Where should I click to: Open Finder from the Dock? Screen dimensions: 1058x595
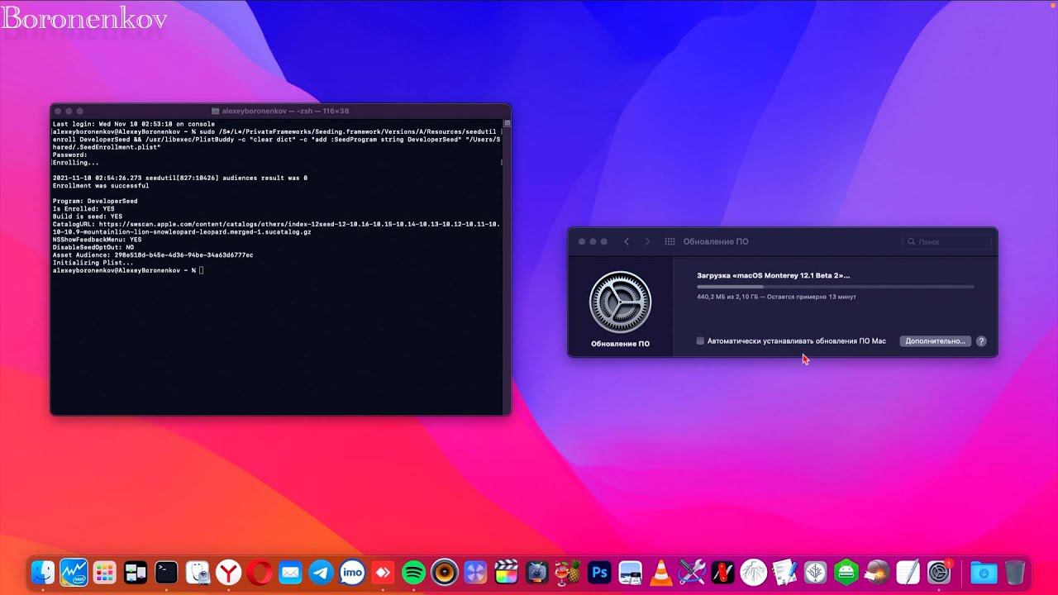click(42, 572)
